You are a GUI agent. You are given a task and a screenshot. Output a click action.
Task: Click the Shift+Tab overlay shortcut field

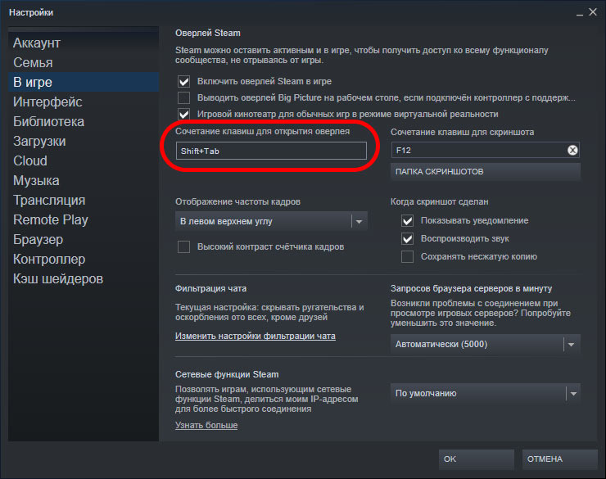(271, 151)
